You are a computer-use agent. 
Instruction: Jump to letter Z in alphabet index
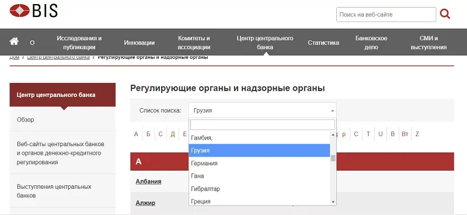coord(417,134)
